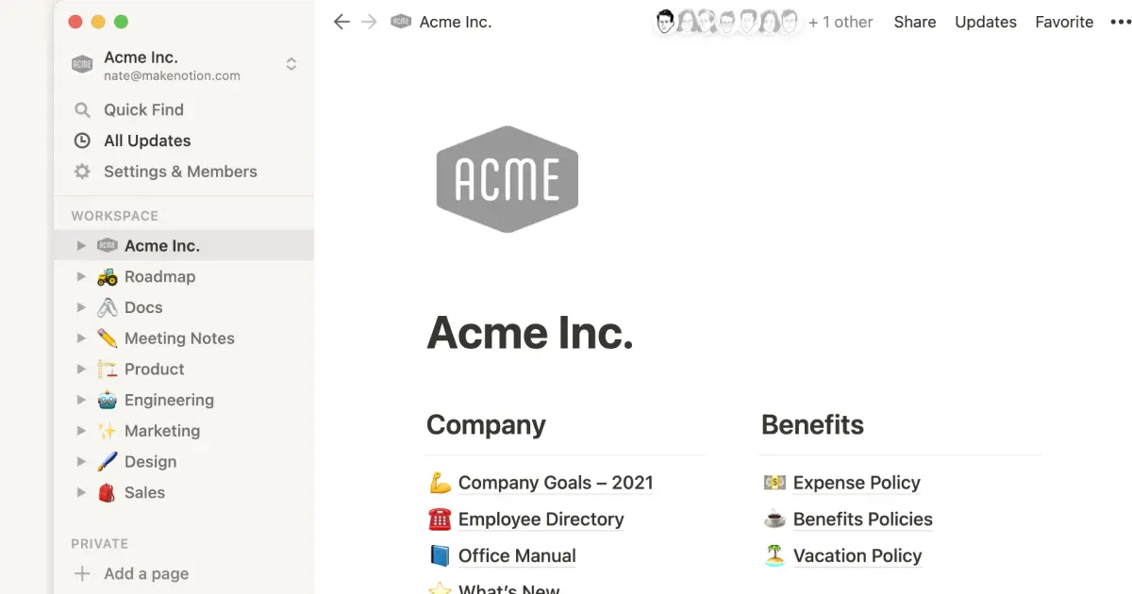Viewport: 1132px width, 594px height.
Task: Expand the Roadmap page tree
Action: (x=81, y=277)
